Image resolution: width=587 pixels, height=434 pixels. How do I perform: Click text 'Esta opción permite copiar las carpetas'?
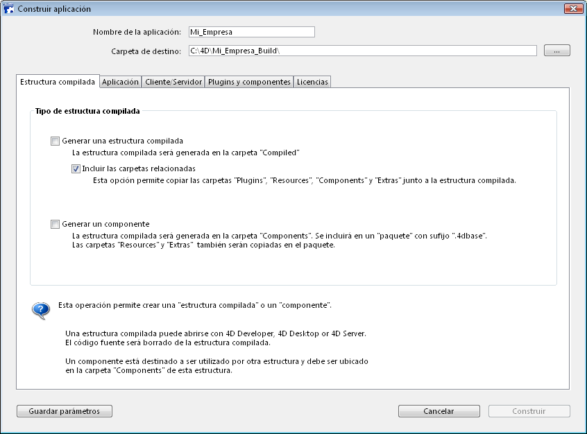coord(305,180)
